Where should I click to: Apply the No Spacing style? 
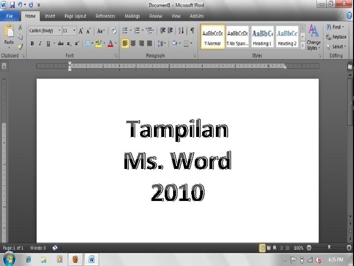point(237,37)
